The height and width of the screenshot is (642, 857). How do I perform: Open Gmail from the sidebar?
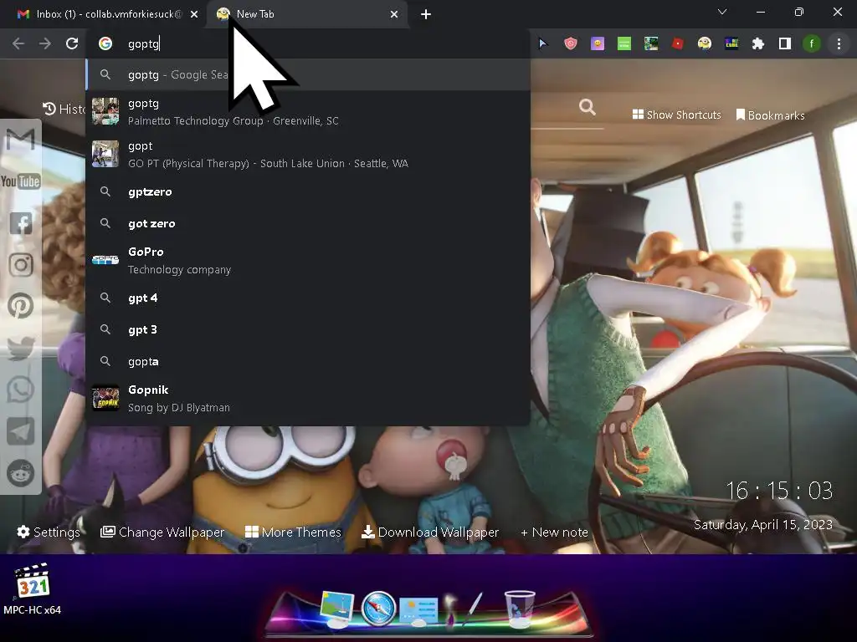click(21, 140)
